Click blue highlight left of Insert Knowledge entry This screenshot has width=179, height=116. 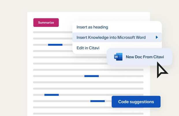point(55,45)
